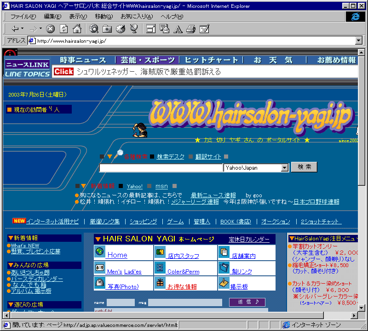The image size is (368, 331).
Task: Open the 翻訳サイト link
Action: [x=208, y=156]
